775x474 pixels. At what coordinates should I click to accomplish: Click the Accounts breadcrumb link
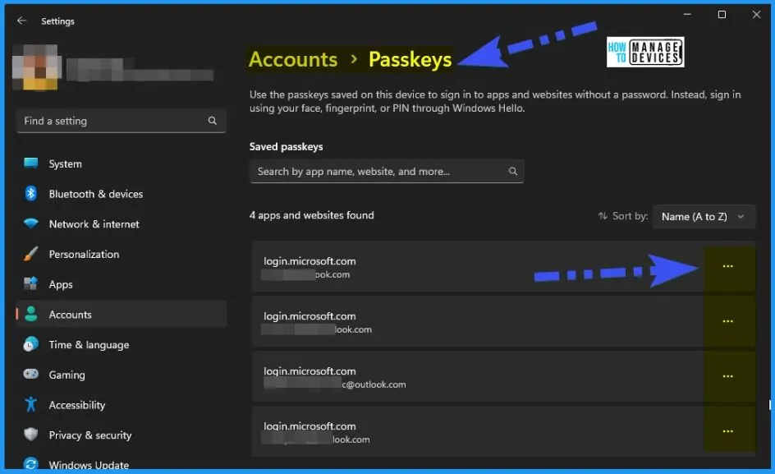point(293,59)
